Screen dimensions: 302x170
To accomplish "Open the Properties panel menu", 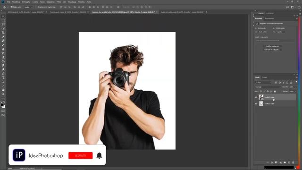I will click(297, 18).
